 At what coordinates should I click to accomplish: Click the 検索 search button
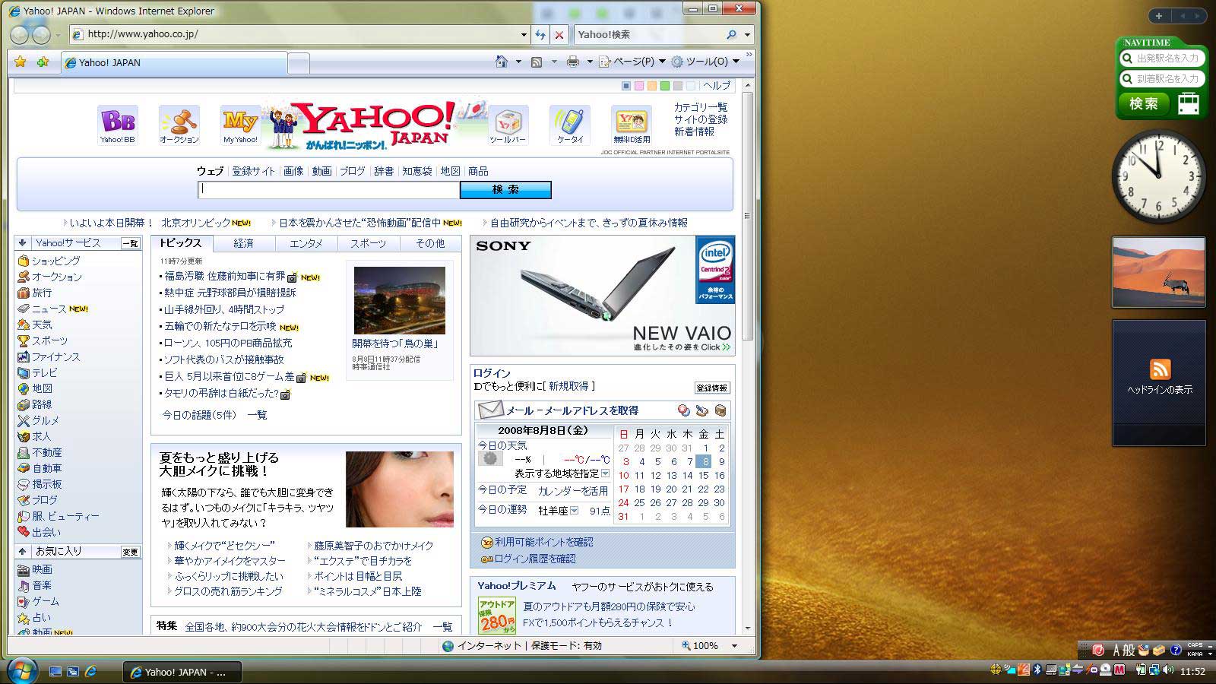pos(505,189)
